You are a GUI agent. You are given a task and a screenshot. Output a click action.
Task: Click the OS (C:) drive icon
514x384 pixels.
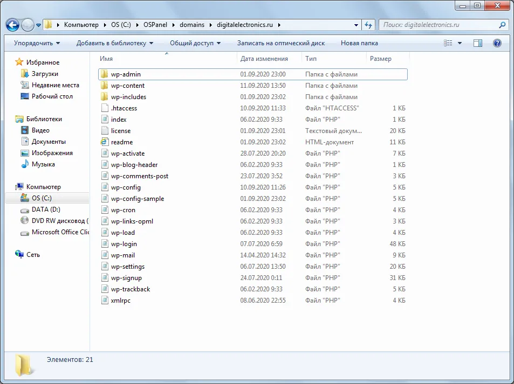point(25,198)
